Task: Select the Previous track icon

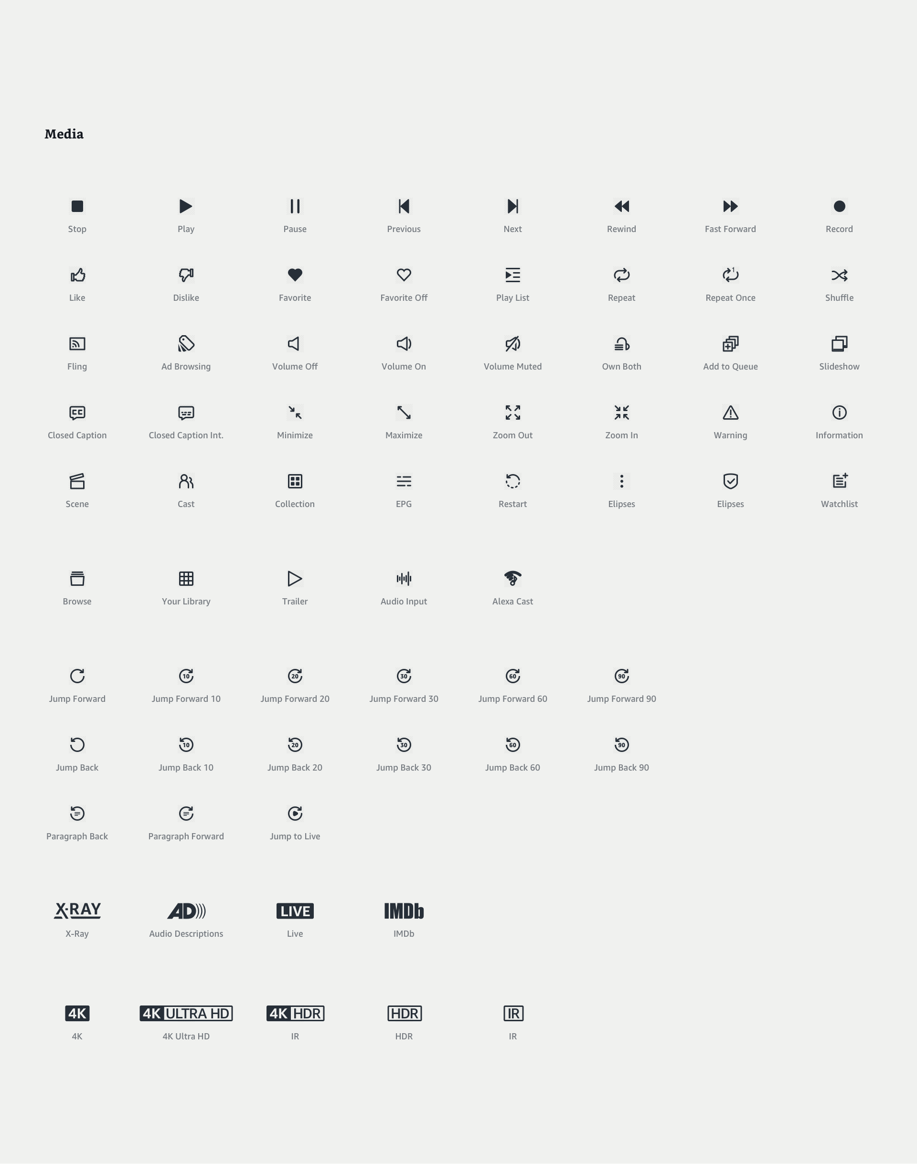Action: coord(404,206)
